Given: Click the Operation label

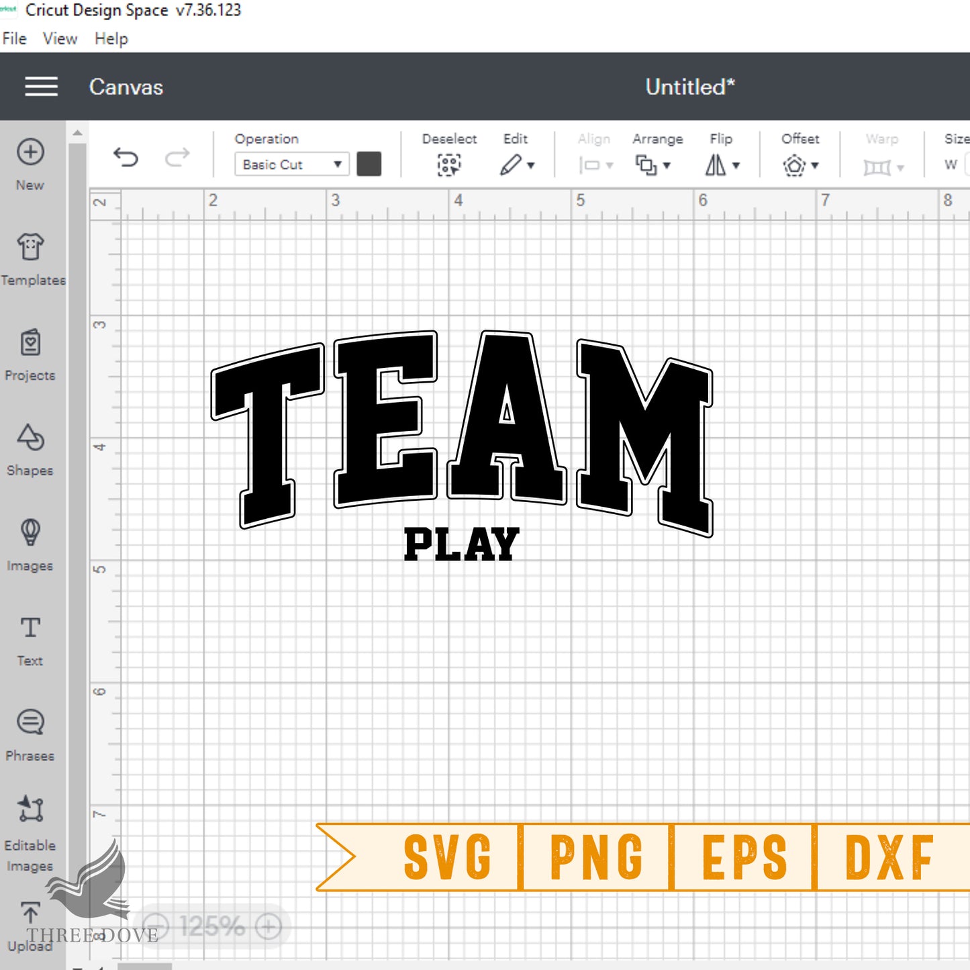Looking at the screenshot, I should [266, 139].
